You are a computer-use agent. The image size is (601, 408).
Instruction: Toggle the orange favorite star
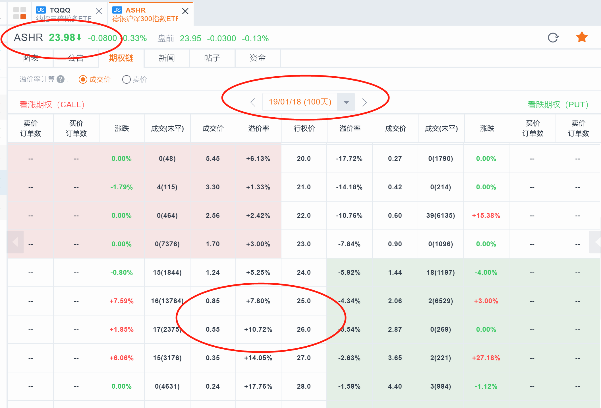582,37
